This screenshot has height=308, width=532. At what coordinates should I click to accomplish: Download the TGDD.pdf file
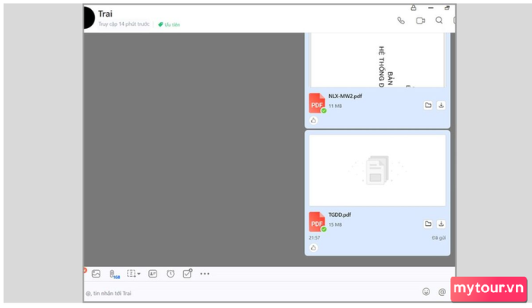click(442, 224)
